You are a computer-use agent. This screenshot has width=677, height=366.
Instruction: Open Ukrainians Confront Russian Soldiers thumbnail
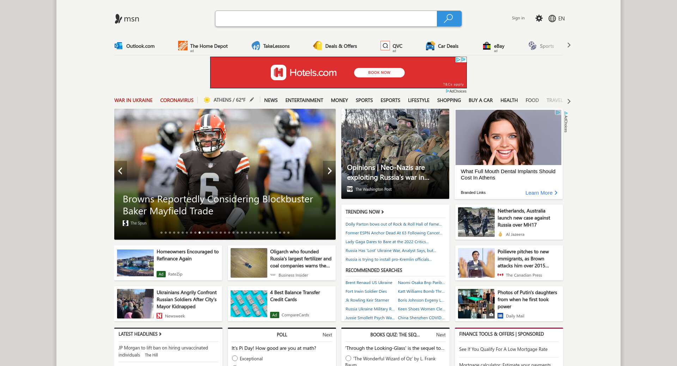coord(135,304)
